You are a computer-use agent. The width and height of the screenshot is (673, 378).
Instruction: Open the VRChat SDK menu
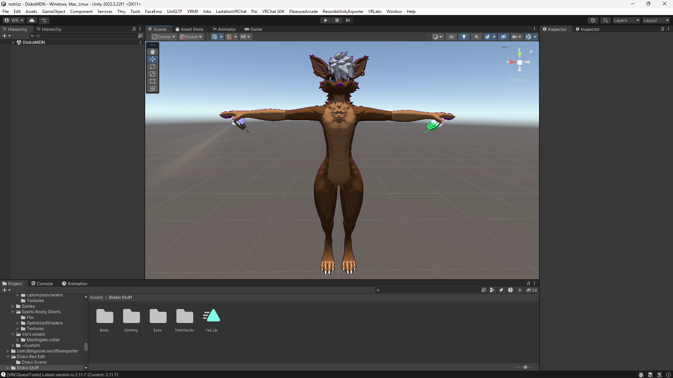tap(273, 12)
